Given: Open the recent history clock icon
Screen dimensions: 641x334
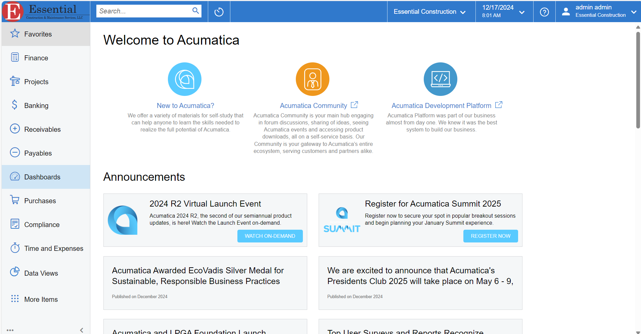Looking at the screenshot, I should (x=219, y=12).
